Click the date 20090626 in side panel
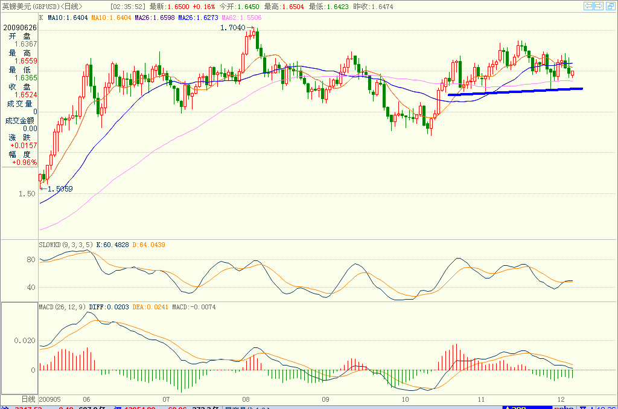Image resolution: width=618 pixels, height=409 pixels. click(x=20, y=28)
